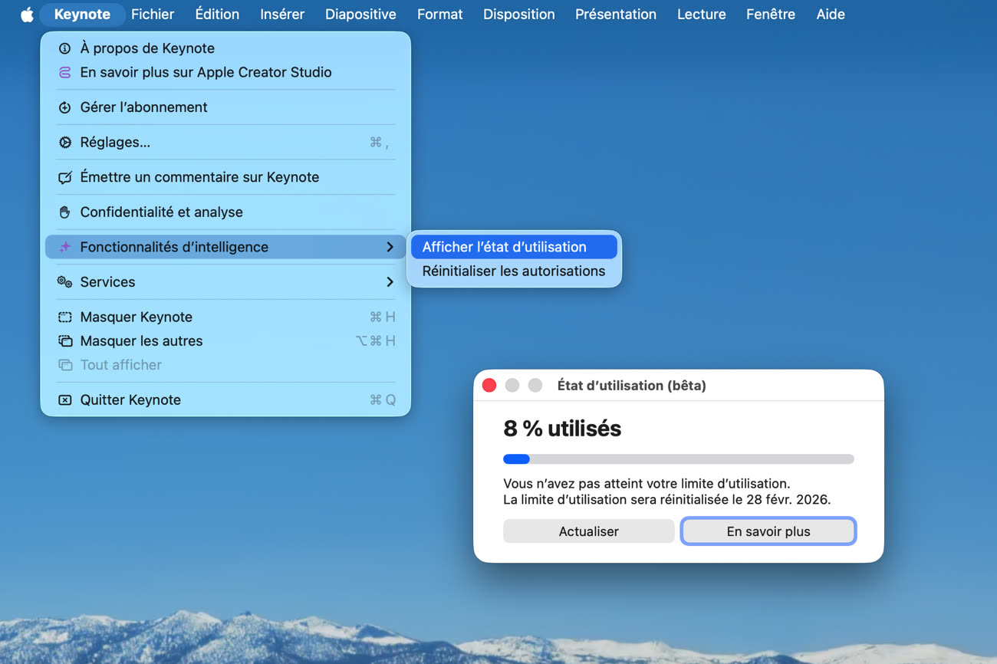Expand the Fonctionnalités d'intelligence submenu arrow

390,247
